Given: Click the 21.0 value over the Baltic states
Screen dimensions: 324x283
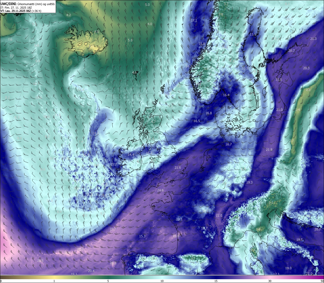Looking at the screenshot, I should [279, 110].
